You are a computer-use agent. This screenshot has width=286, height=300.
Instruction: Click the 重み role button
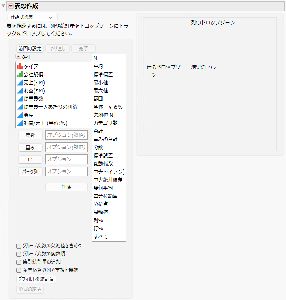(x=30, y=147)
